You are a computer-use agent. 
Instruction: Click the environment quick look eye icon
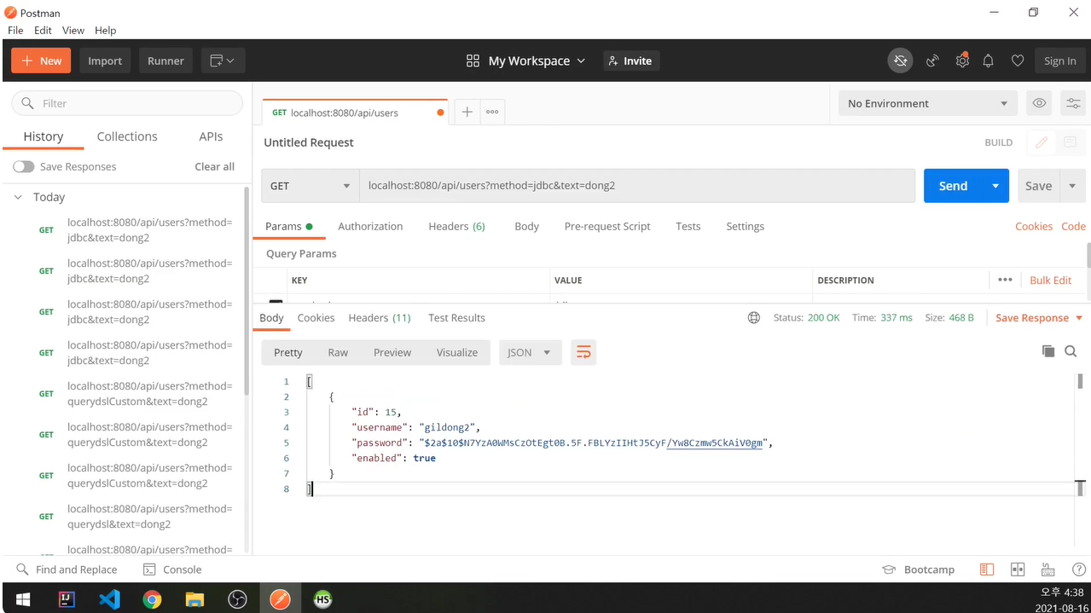click(1039, 103)
